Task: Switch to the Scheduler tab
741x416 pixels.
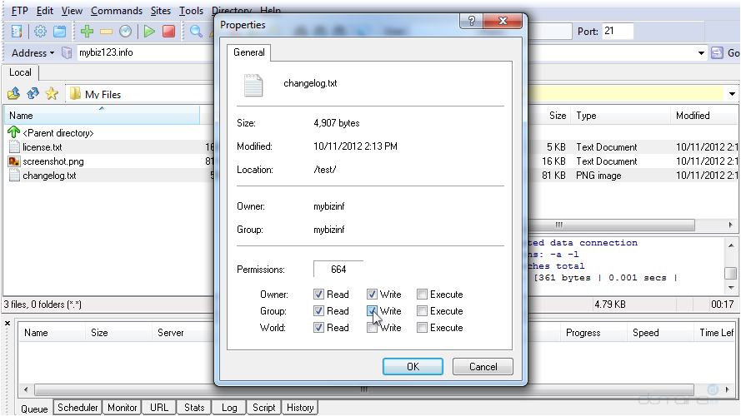Action: tap(78, 407)
